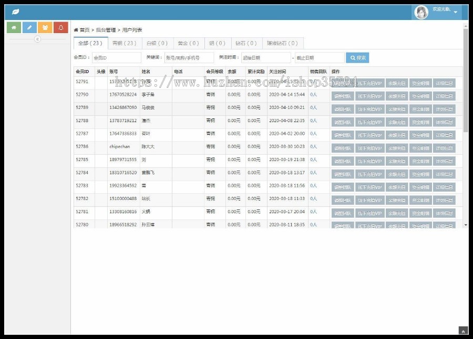Click the 0人 link for member 52786

313,146
